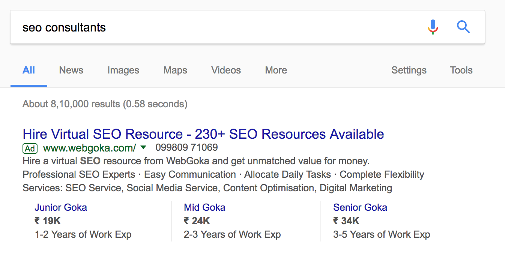Select the Videos tab
Viewport: 505px width, 261px height.
click(x=226, y=70)
